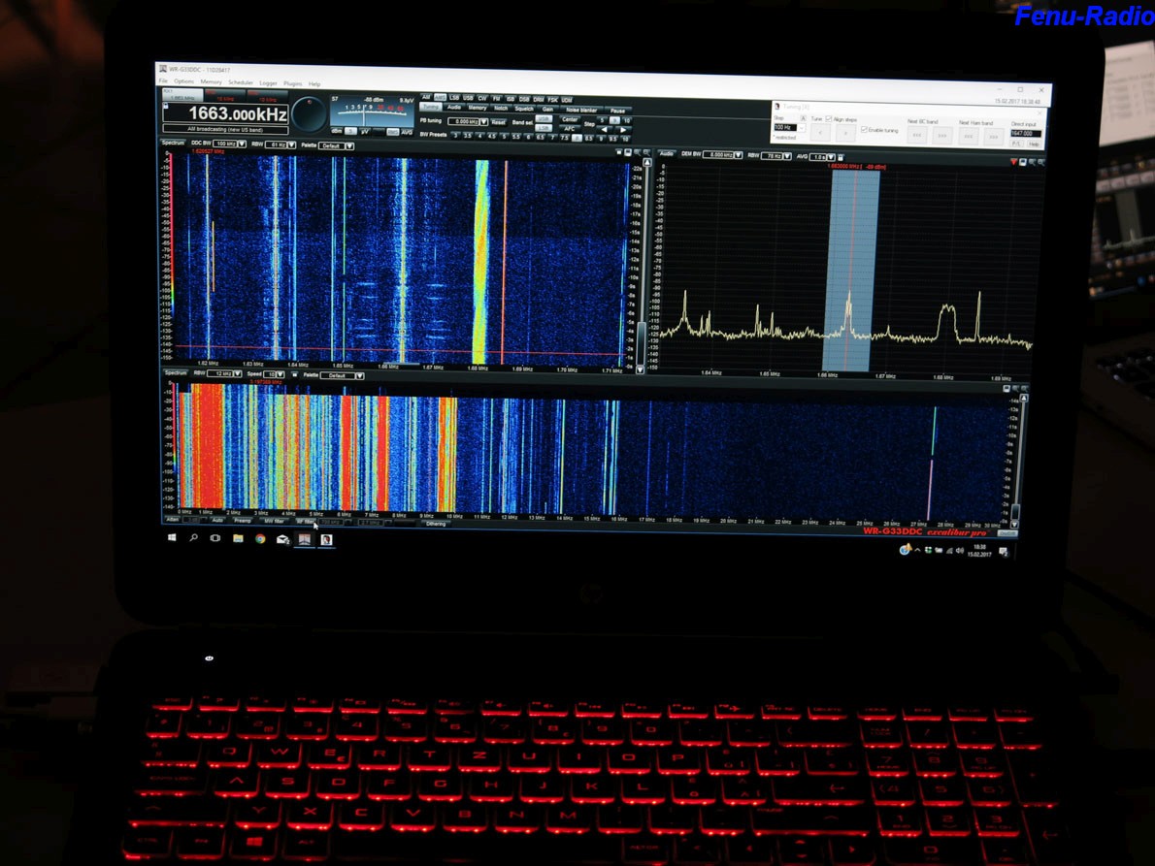
Task: Toggle the MW filter button
Action: point(274,521)
